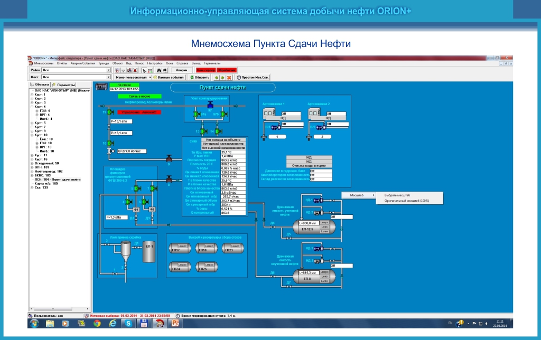Click the red Обработчик button

point(226,70)
